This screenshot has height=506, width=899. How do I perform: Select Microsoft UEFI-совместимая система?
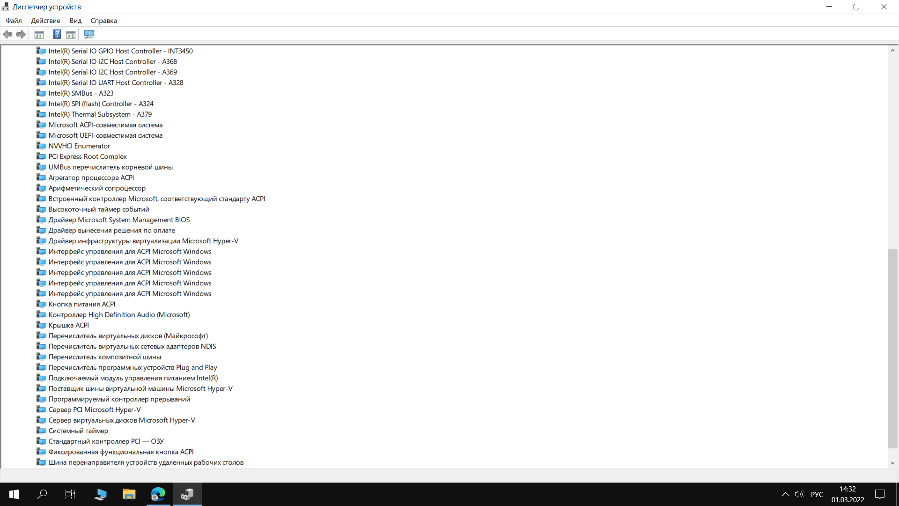(x=105, y=135)
